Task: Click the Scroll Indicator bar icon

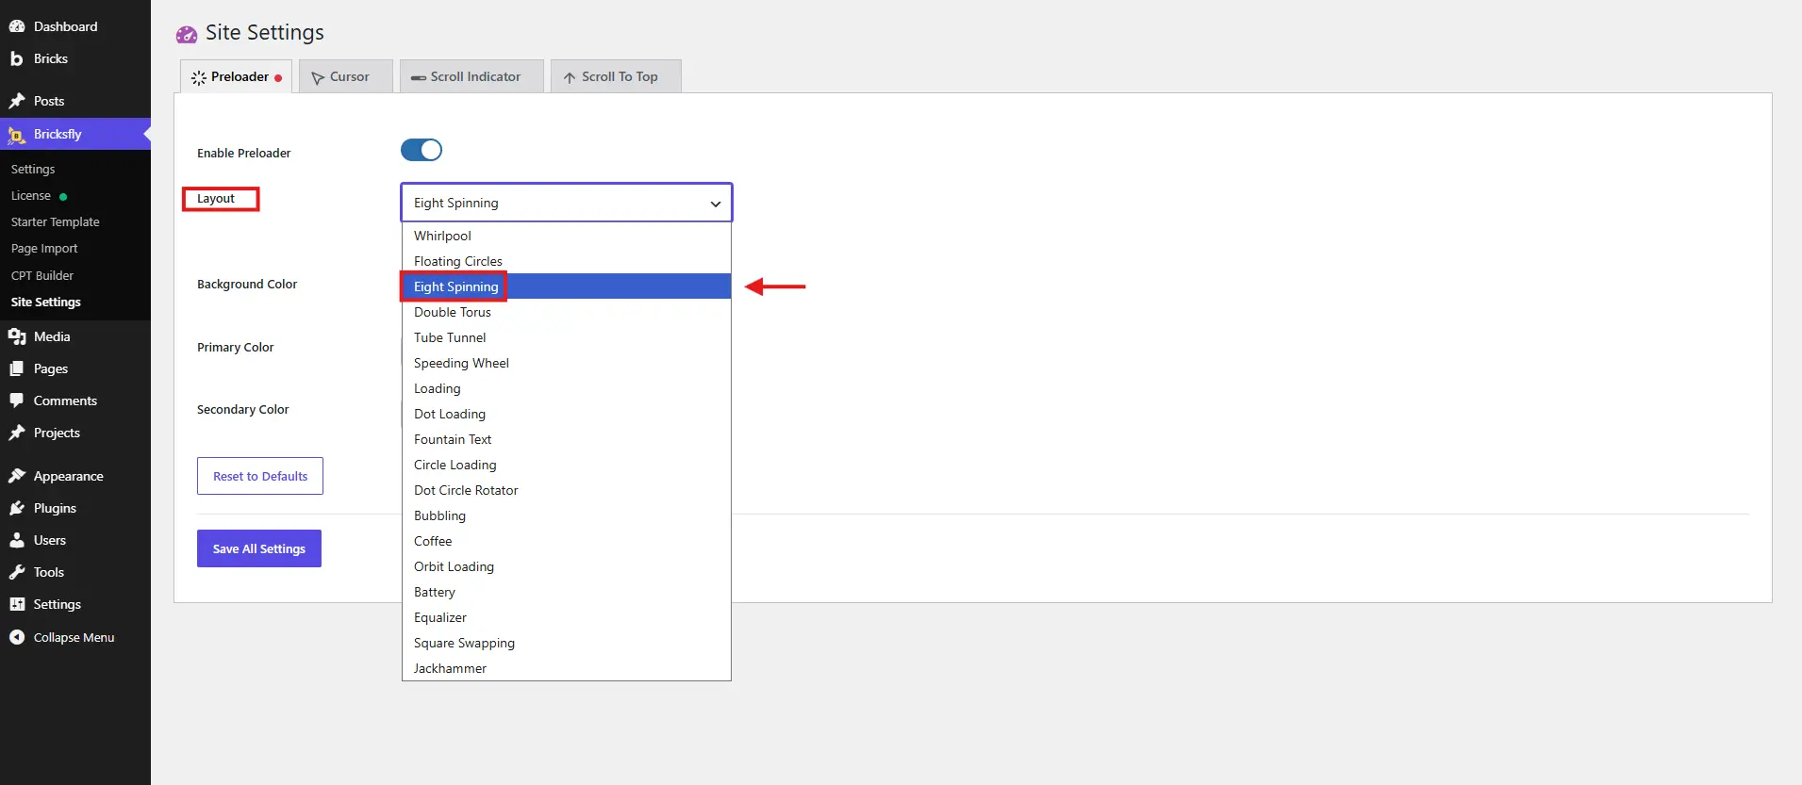Action: point(419,77)
